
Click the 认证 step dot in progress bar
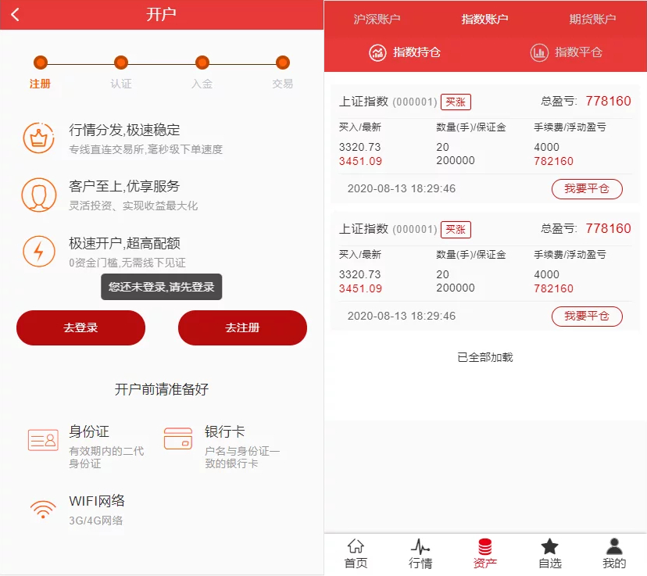pos(121,63)
